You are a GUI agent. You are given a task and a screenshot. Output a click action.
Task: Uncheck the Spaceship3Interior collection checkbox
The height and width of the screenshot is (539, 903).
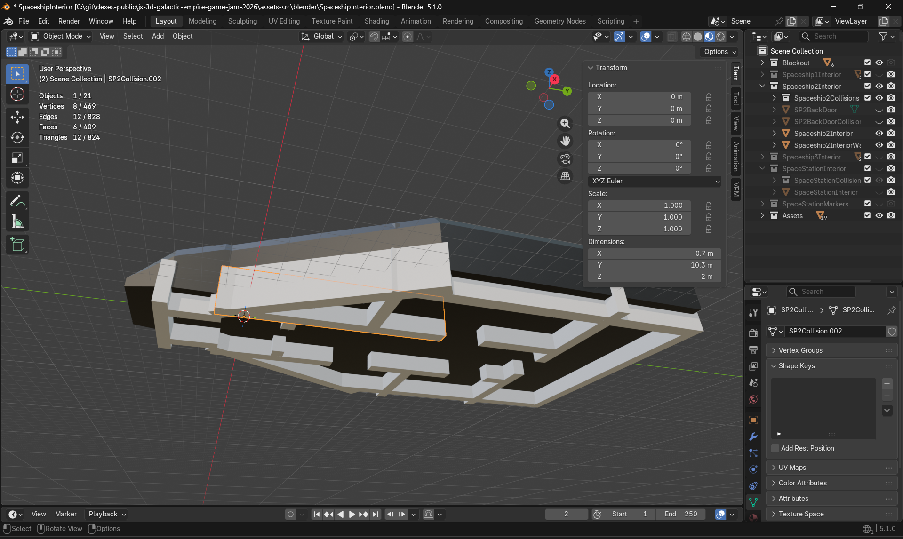click(x=867, y=157)
